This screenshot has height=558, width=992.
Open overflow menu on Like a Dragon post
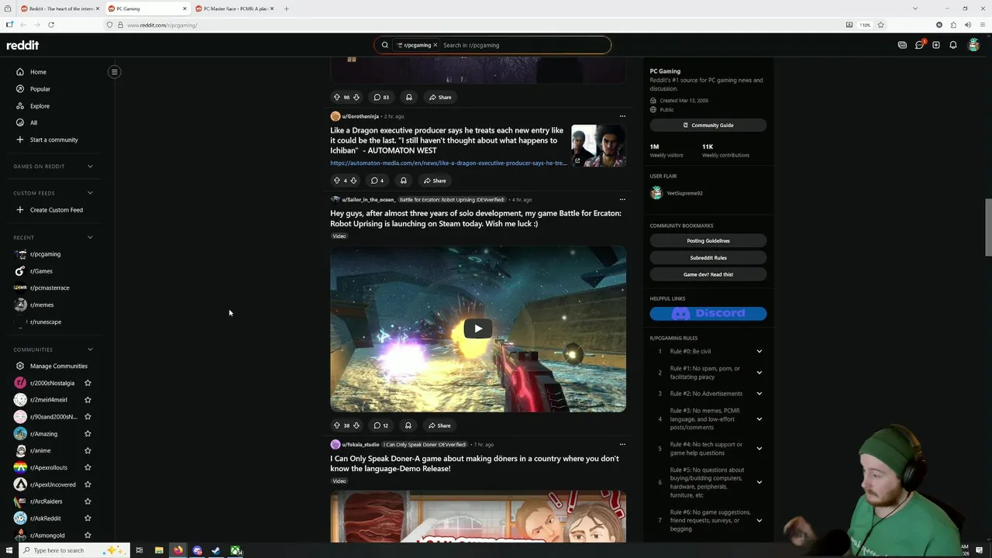click(x=622, y=116)
